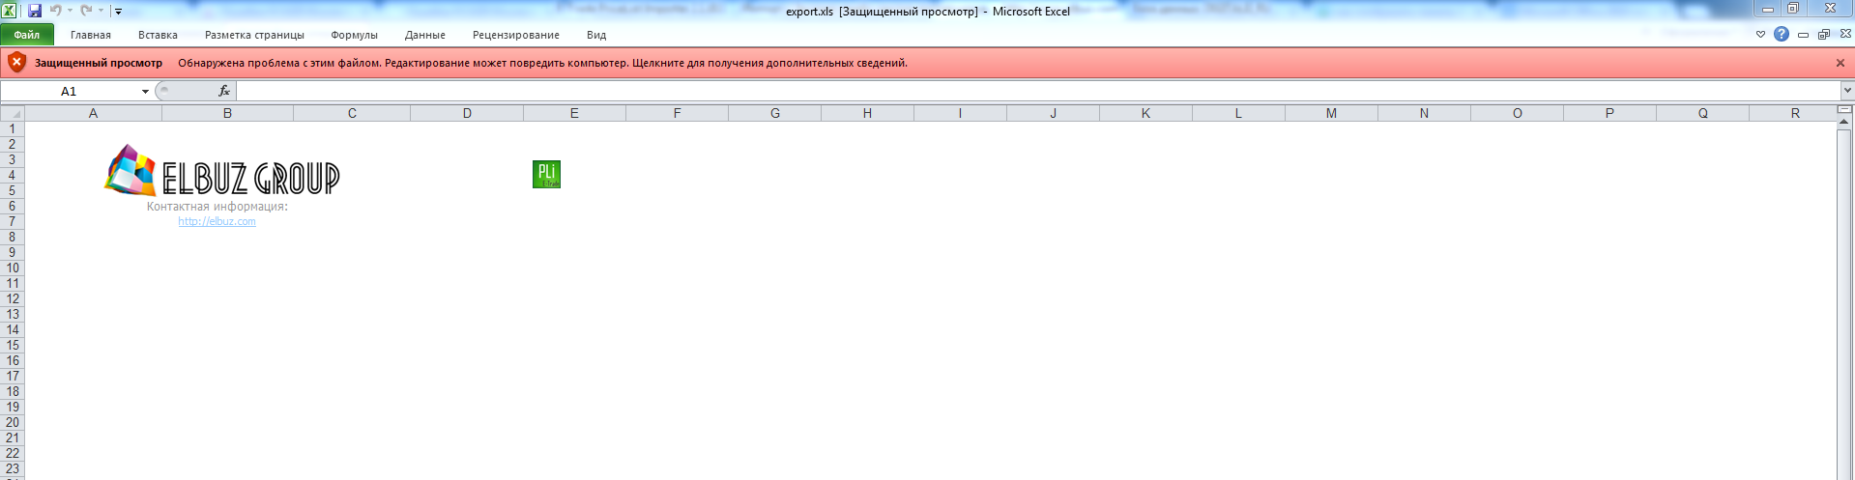1855x480 pixels.
Task: Click the Контактная информация text
Action: tap(217, 206)
